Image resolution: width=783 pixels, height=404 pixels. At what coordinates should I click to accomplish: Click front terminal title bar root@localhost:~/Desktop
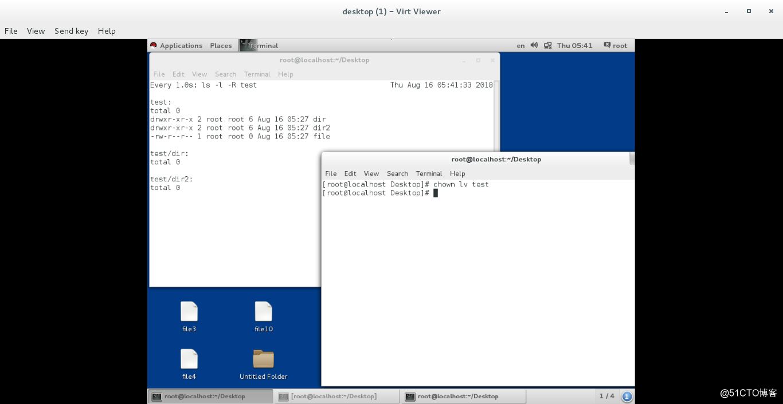[x=496, y=159]
